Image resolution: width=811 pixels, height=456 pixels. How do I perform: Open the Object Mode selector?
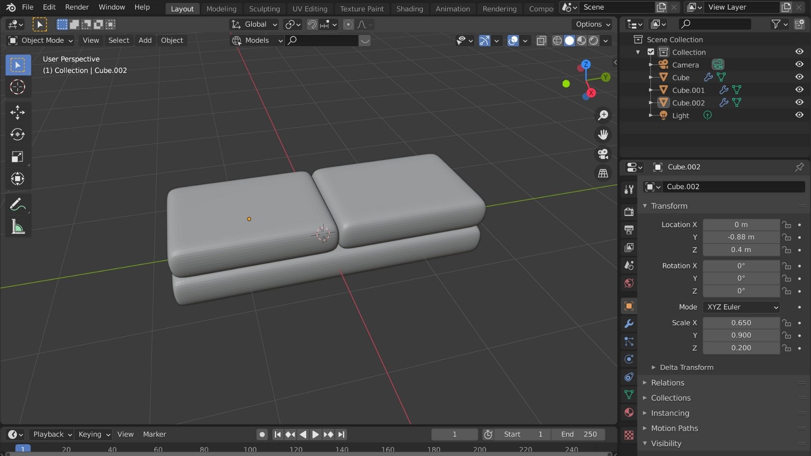point(40,40)
